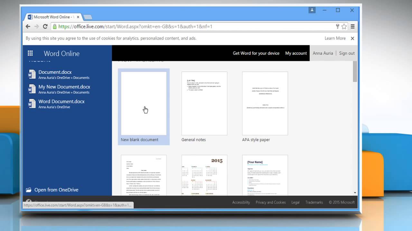Open My account
The height and width of the screenshot is (231, 412).
tap(296, 53)
